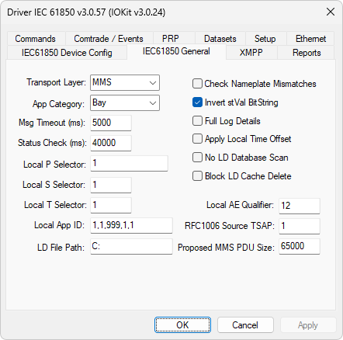Select the IEC61850 General tab

pos(176,51)
